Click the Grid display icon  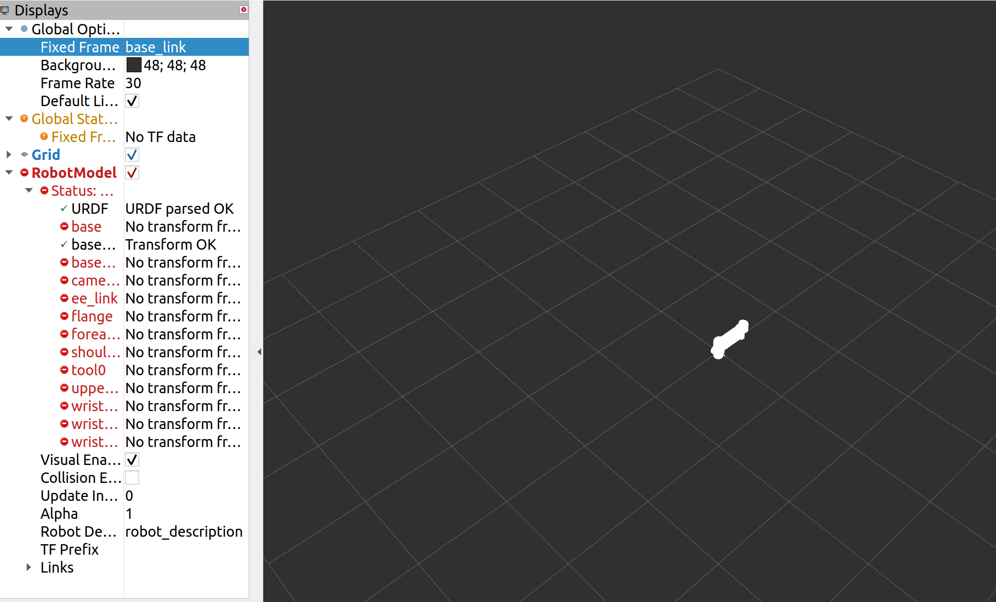click(x=24, y=154)
